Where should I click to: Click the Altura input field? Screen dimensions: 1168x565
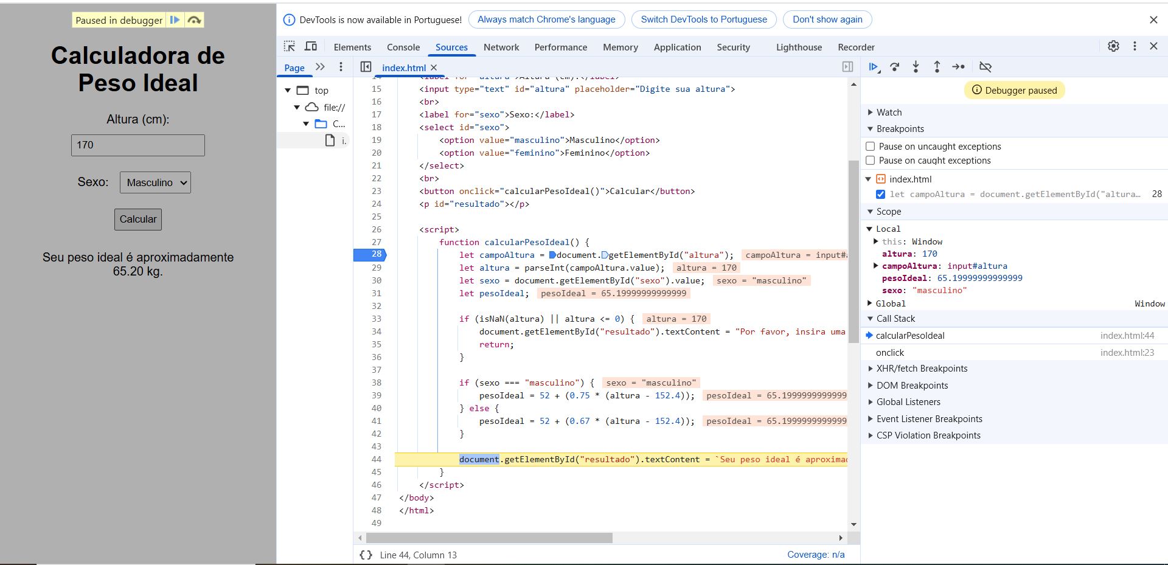[138, 145]
